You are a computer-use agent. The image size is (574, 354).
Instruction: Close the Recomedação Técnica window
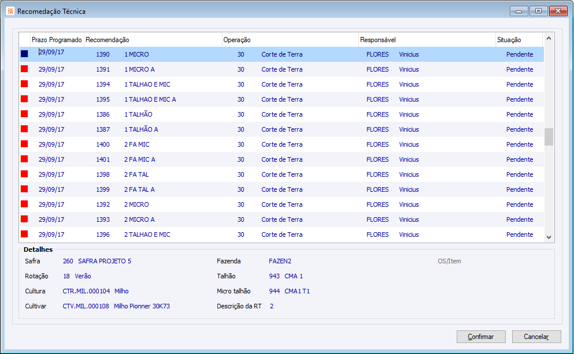(x=558, y=11)
